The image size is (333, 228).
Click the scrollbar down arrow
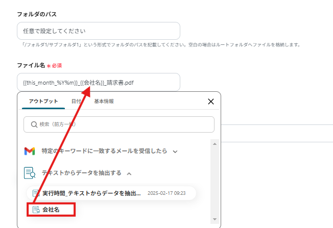point(215,219)
